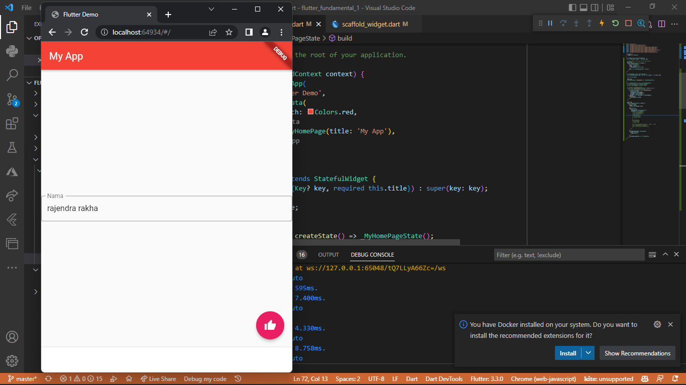This screenshot has width=686, height=385.
Task: Toggle the panel layout icon in title bar
Action: click(x=583, y=8)
